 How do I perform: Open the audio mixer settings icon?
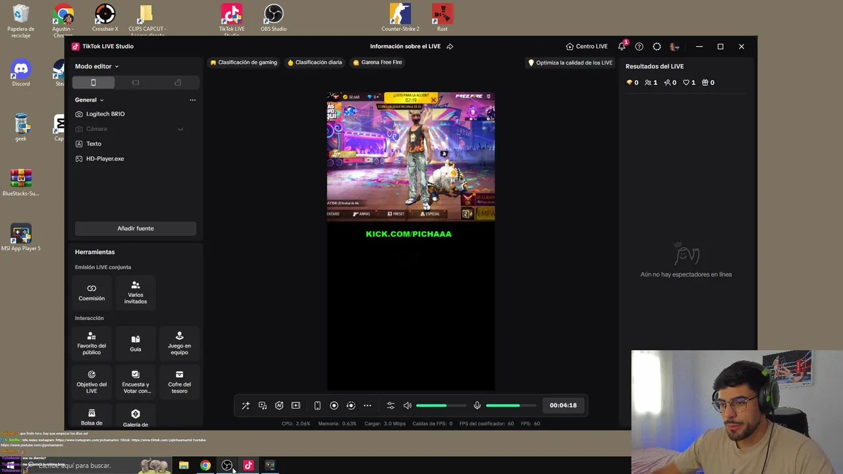(x=391, y=406)
